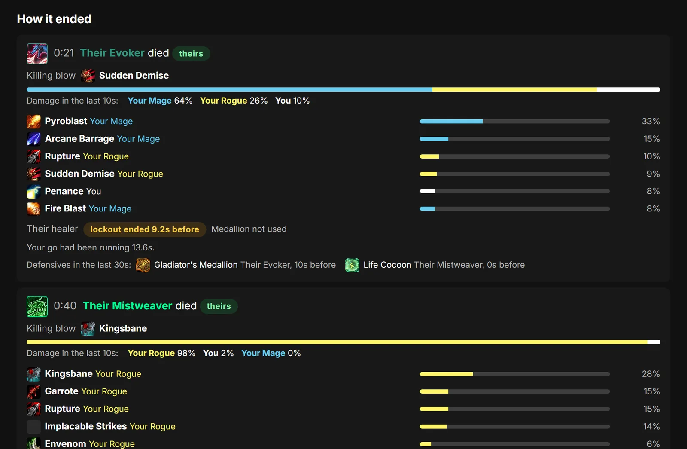Click the Penance spell icon
This screenshot has height=449, width=687.
coord(34,191)
